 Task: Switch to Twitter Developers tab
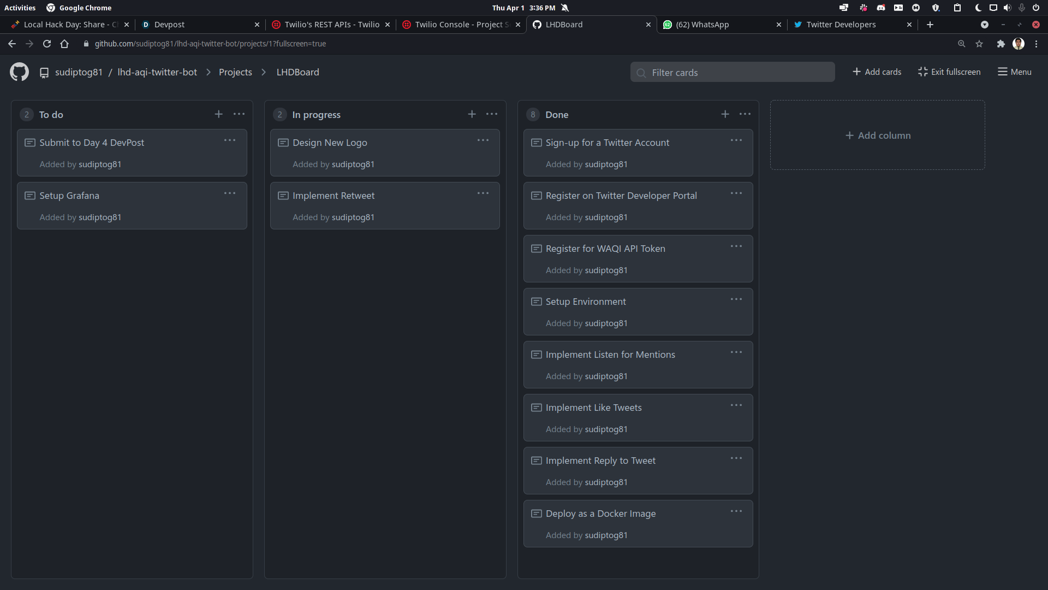(x=841, y=25)
